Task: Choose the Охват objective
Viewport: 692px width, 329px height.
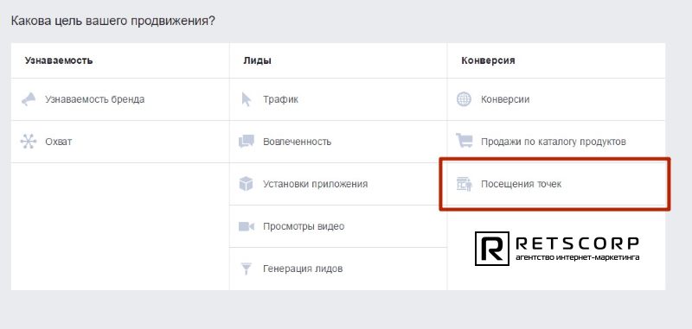Action: [58, 142]
